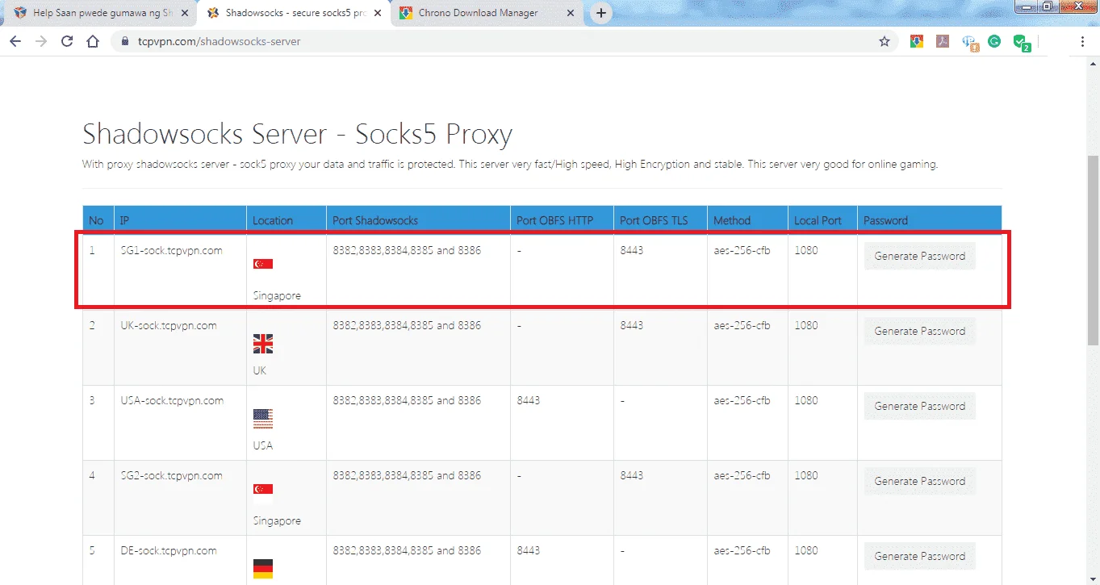
Task: Click local port 1080 in SG2 row
Action: click(805, 475)
